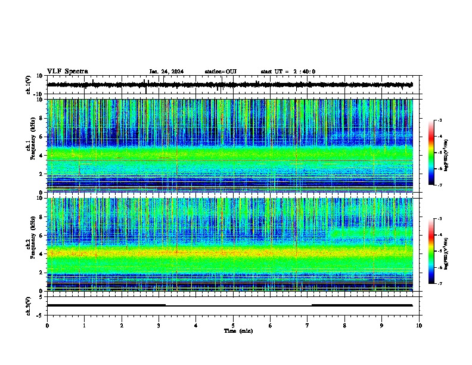Click the "6" kHz tick on ch.2 frequency axis

(41, 236)
